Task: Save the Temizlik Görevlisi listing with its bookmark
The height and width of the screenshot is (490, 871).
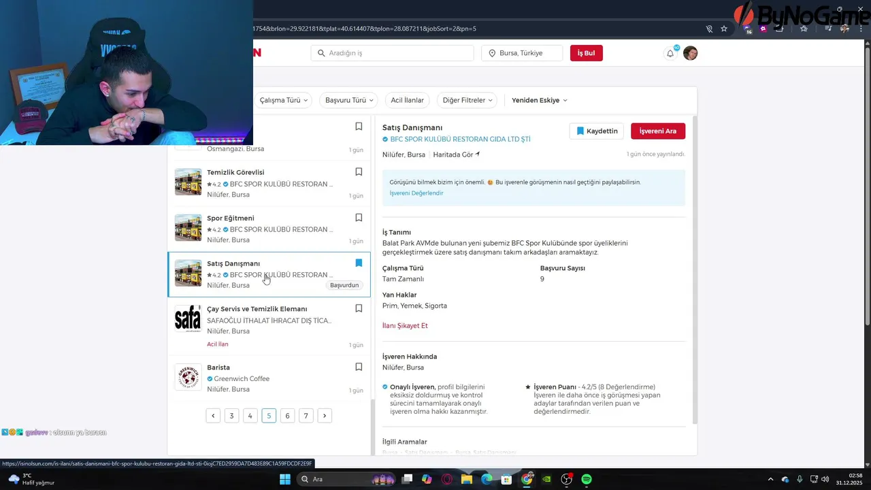Action: pos(359,172)
